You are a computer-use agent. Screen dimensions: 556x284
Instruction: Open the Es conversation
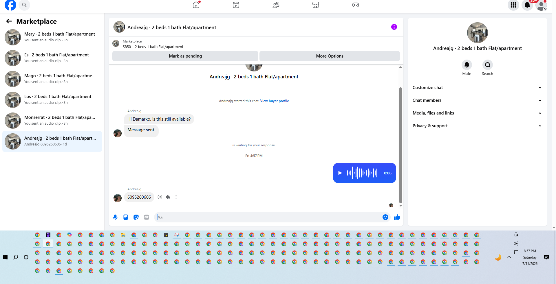pyautogui.click(x=52, y=58)
